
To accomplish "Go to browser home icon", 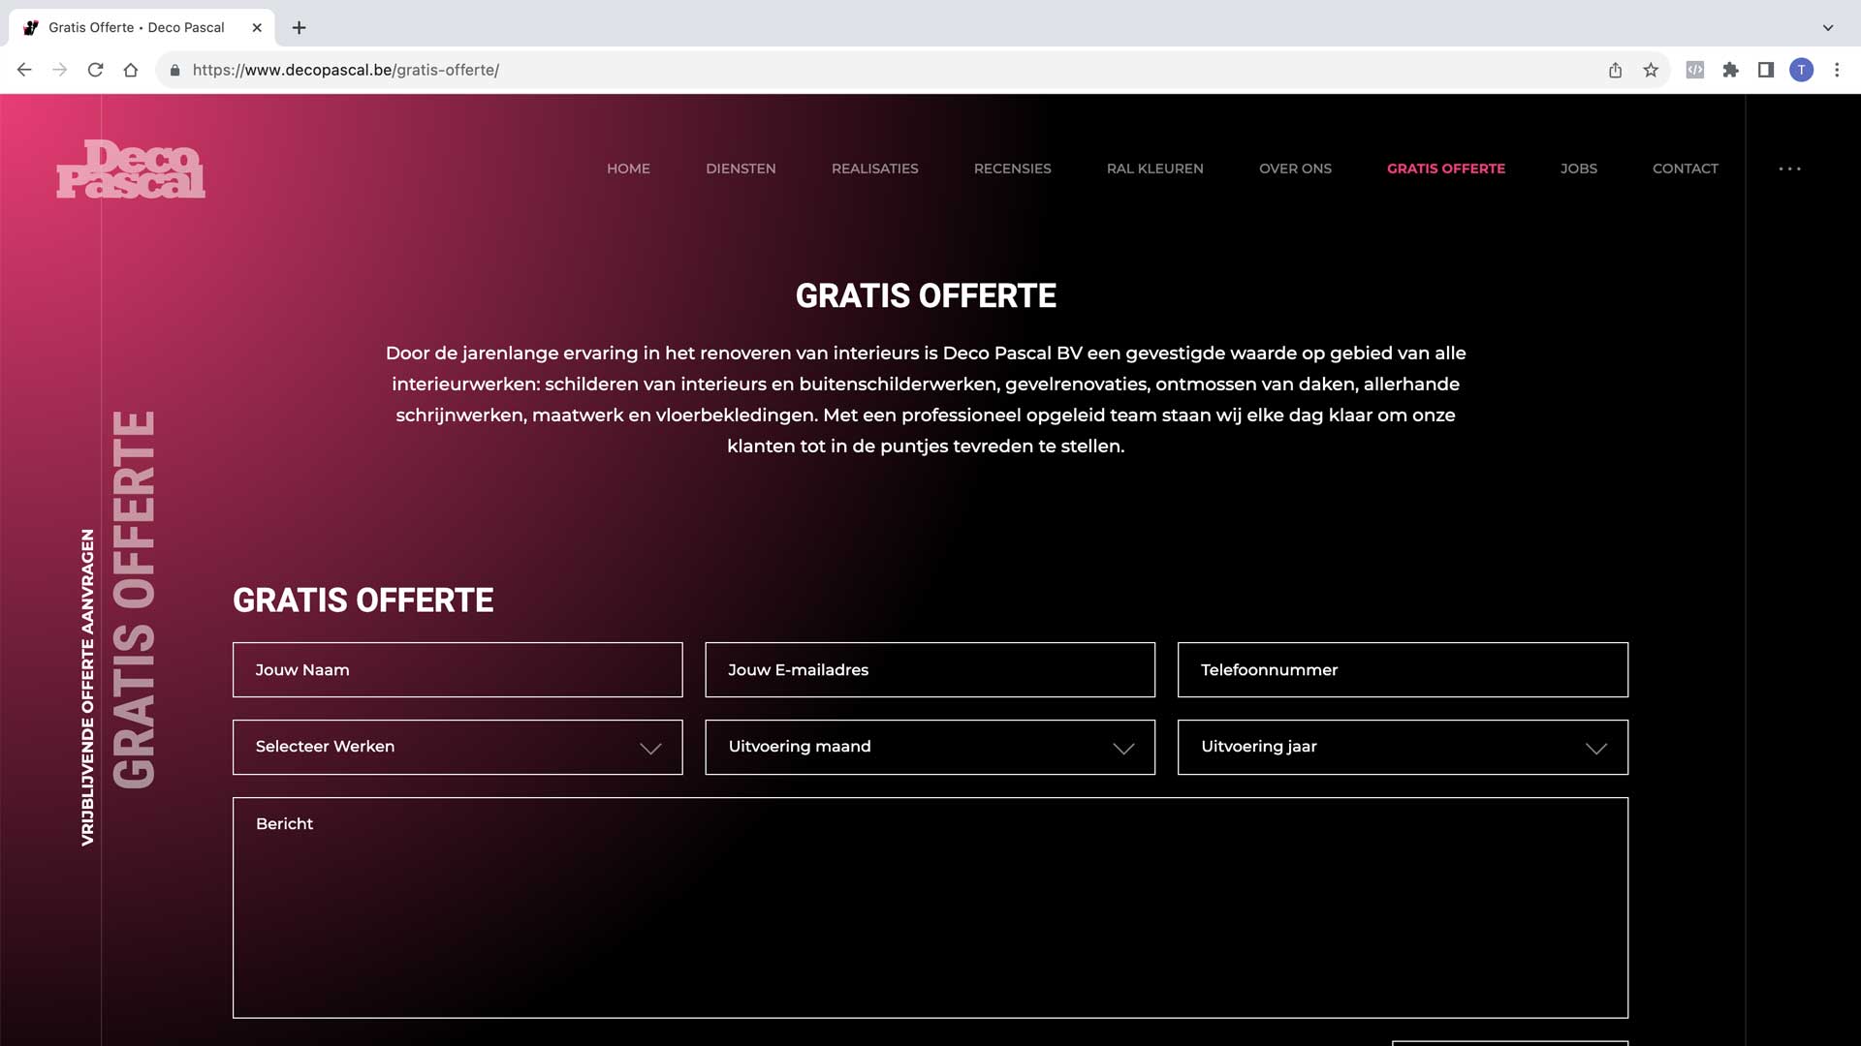I will tap(131, 70).
